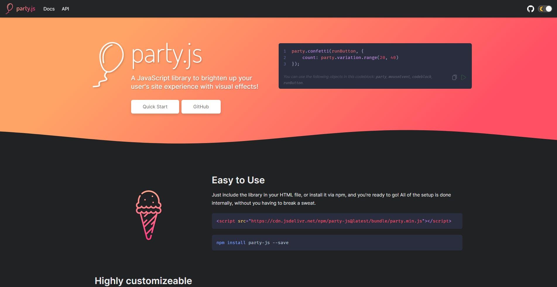557x287 pixels.
Task: Click the GitHub button below the tagline
Action: click(201, 107)
